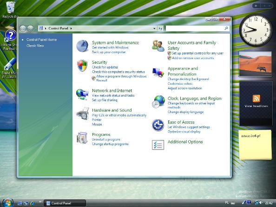
Task: Click the Show Desktop quick launch icon
Action: click(x=20, y=203)
